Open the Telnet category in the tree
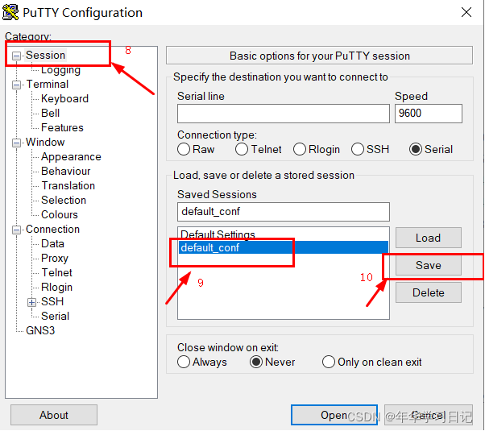Screen dimensions: 485x431 click(x=56, y=272)
